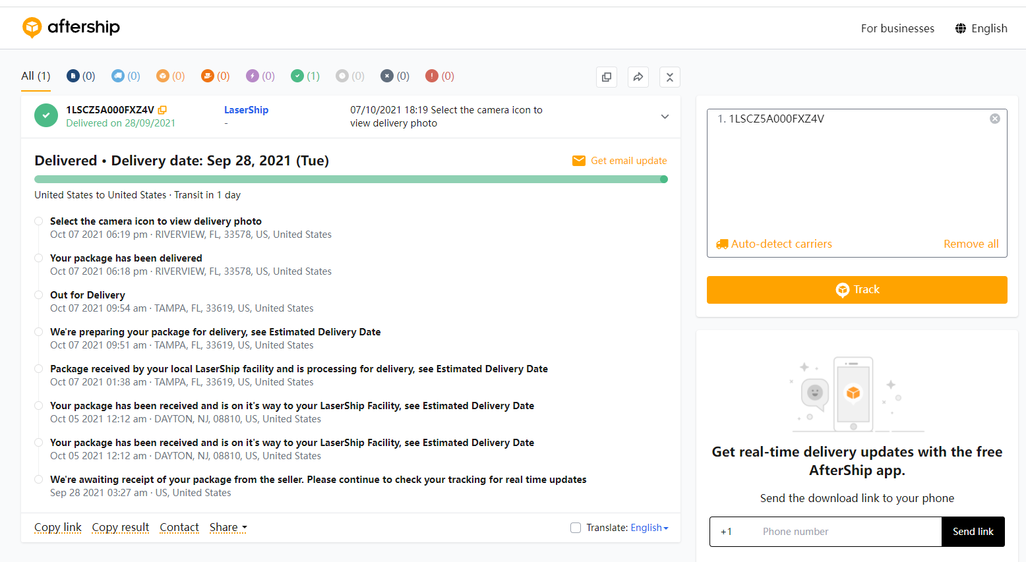Screen dimensions: 1026x562
Task: Click the share arrow icon above results
Action: 638,77
